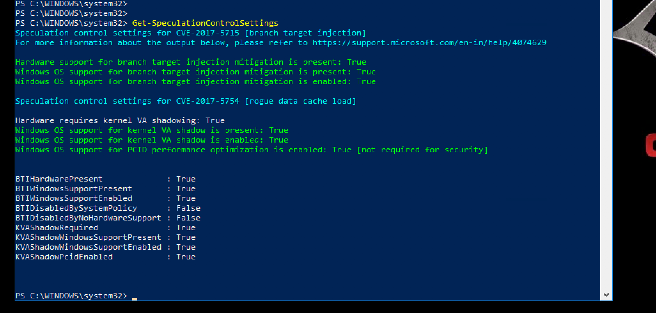This screenshot has width=656, height=313.
Task: Click the BTIWindowsSupportEnabled property name
Action: pyautogui.click(x=73, y=199)
